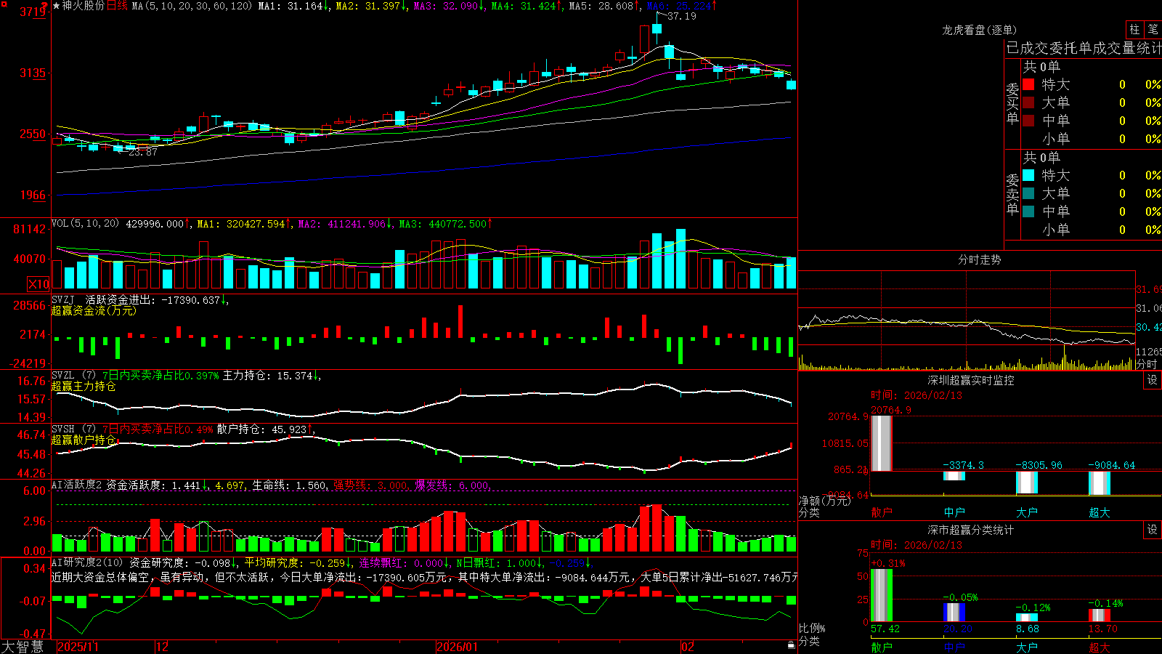
Task: Click the 时间: 2026/02/13 in 实时监控
Action: point(917,395)
